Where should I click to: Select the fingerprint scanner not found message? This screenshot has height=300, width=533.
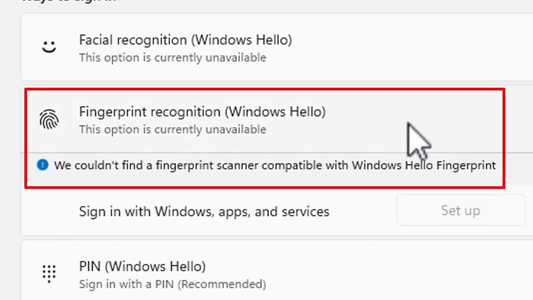(x=275, y=165)
